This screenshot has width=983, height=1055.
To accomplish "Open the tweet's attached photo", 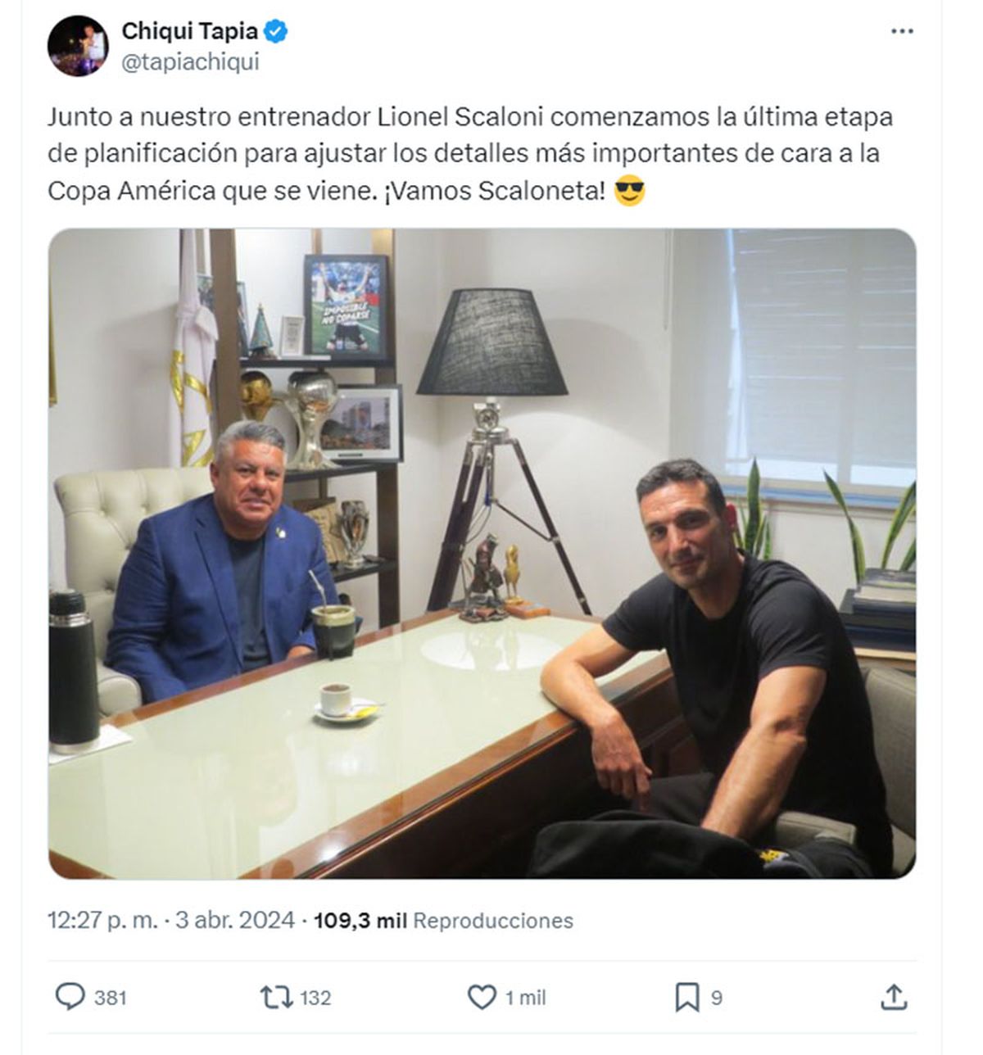I will tap(482, 554).
